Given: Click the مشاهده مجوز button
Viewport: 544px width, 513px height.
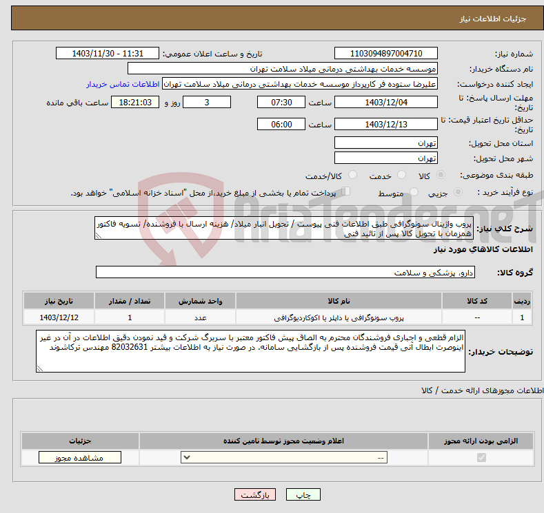Looking at the screenshot, I should click(80, 458).
